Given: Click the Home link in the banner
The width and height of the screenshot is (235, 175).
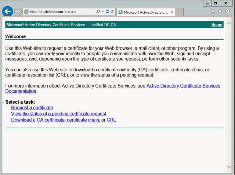Looking at the screenshot, I should (217, 25).
